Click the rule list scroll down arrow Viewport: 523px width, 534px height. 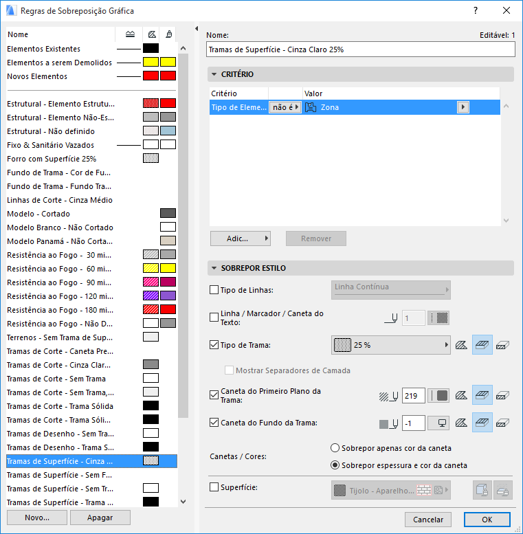click(x=183, y=501)
